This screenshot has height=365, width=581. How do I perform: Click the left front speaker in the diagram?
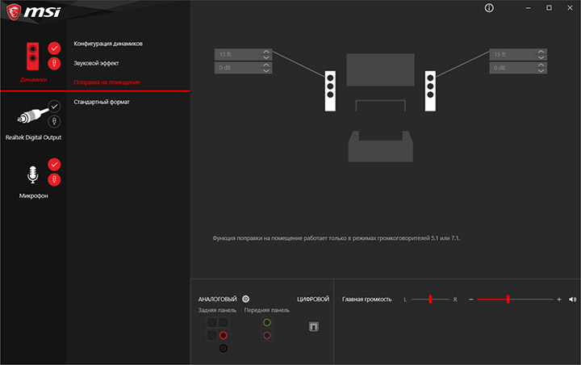point(330,91)
